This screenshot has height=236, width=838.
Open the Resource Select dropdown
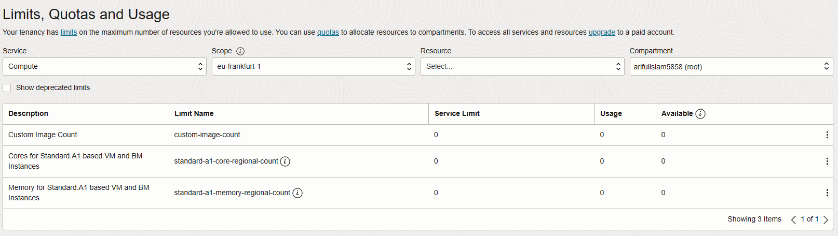(x=522, y=66)
